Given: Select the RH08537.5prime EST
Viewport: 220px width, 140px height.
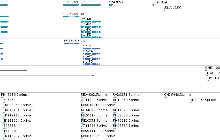Looking at the screenshot, I should (126, 126).
